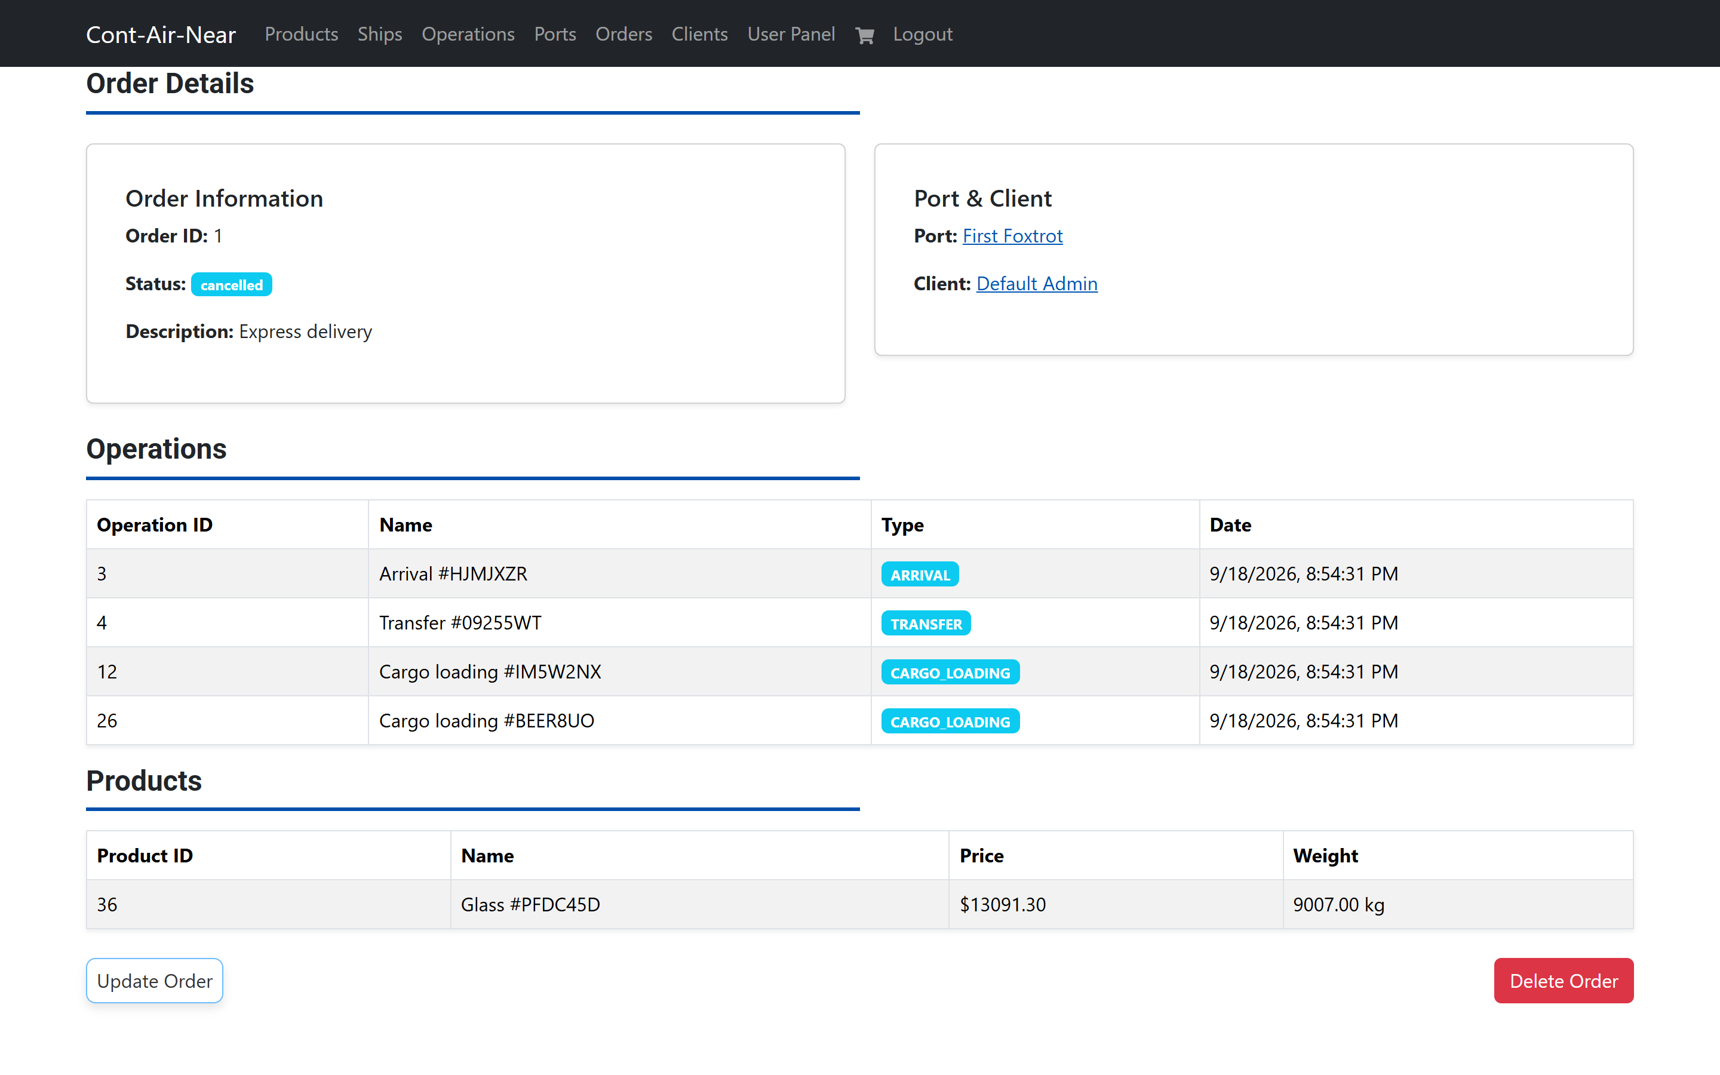
Task: Click the Price column header
Action: (x=1116, y=855)
